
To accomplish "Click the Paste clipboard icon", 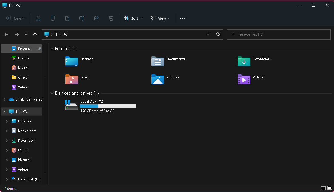I will click(67, 18).
